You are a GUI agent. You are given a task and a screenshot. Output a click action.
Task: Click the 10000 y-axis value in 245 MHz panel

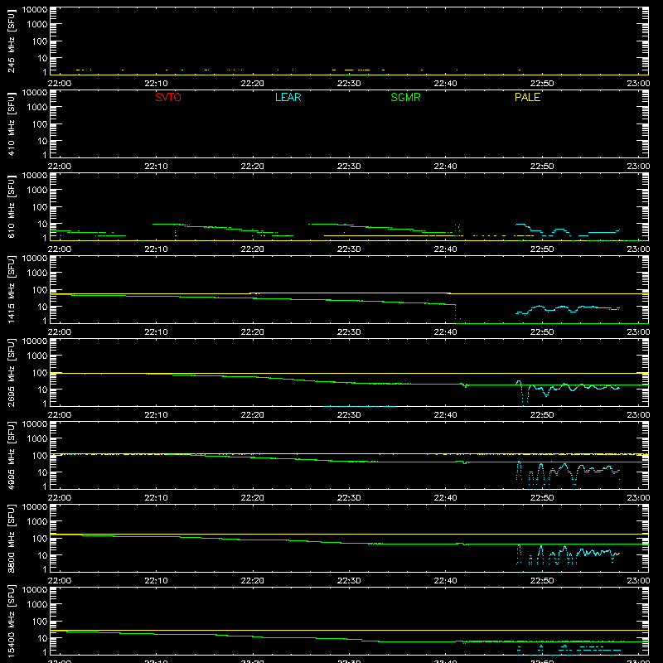pos(35,10)
